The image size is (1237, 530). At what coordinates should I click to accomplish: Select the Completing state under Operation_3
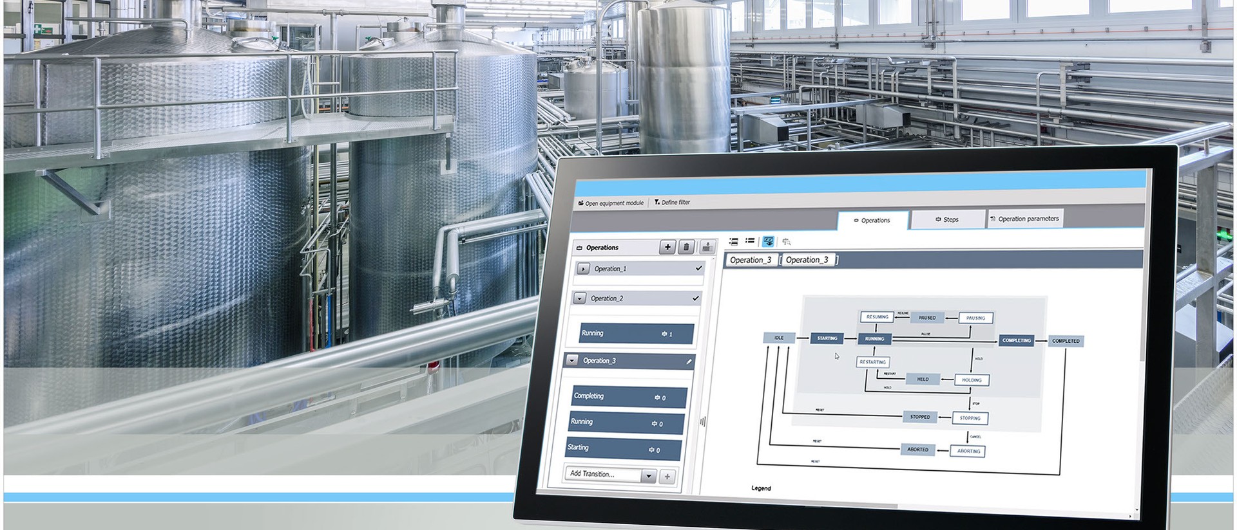[x=629, y=396]
